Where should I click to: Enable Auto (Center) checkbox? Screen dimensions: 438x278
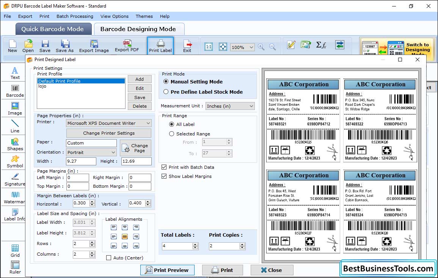tap(109, 258)
